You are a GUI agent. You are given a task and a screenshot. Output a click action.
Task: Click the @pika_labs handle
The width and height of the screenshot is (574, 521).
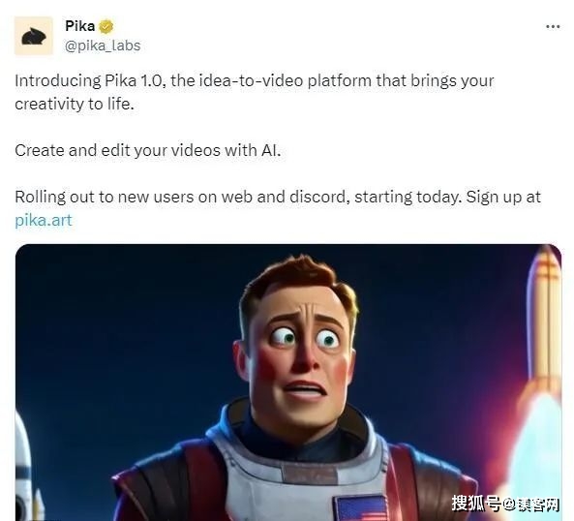coord(103,46)
